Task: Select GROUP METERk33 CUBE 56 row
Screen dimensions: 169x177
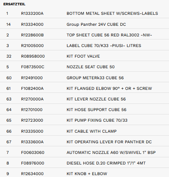Action: click(x=84, y=78)
